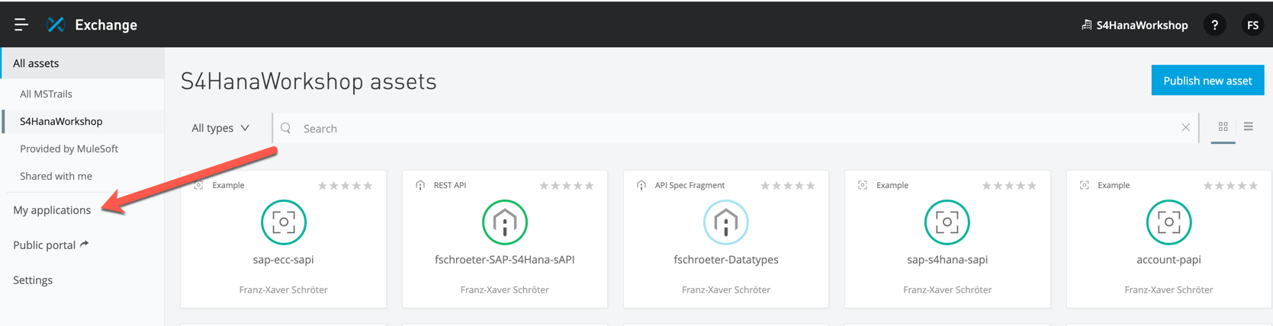This screenshot has width=1273, height=326.
Task: Select All assets in the sidebar
Action: (82, 63)
